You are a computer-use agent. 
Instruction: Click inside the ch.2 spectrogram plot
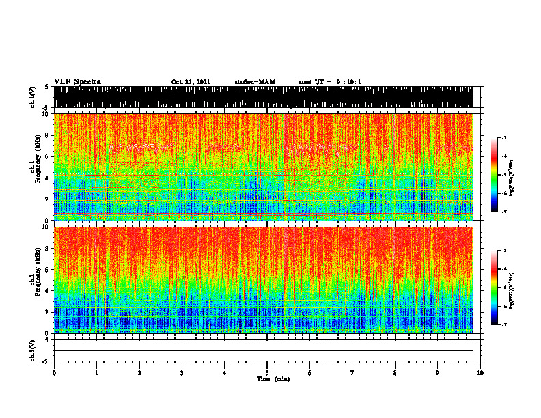point(263,280)
